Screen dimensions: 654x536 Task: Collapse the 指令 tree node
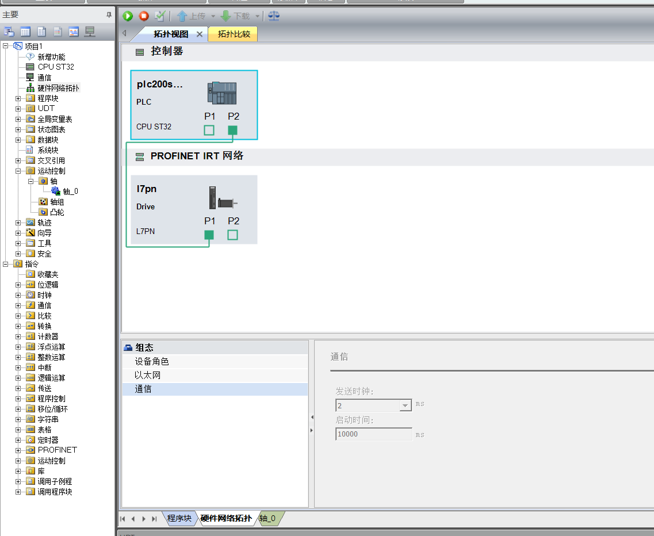[x=5, y=264]
